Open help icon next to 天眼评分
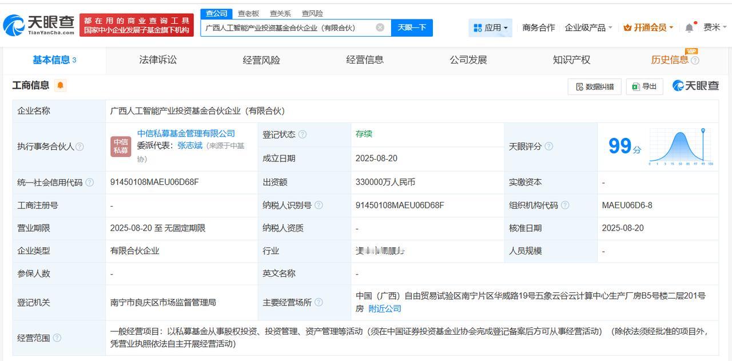 click(548, 146)
